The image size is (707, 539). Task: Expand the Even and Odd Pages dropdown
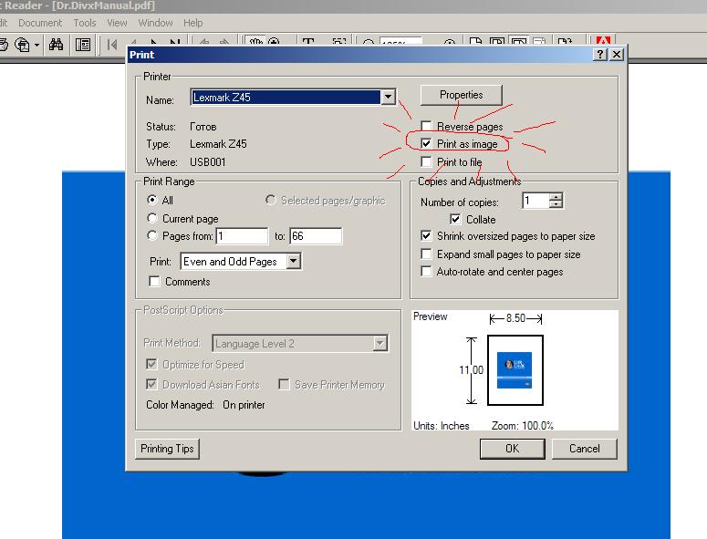(x=294, y=261)
